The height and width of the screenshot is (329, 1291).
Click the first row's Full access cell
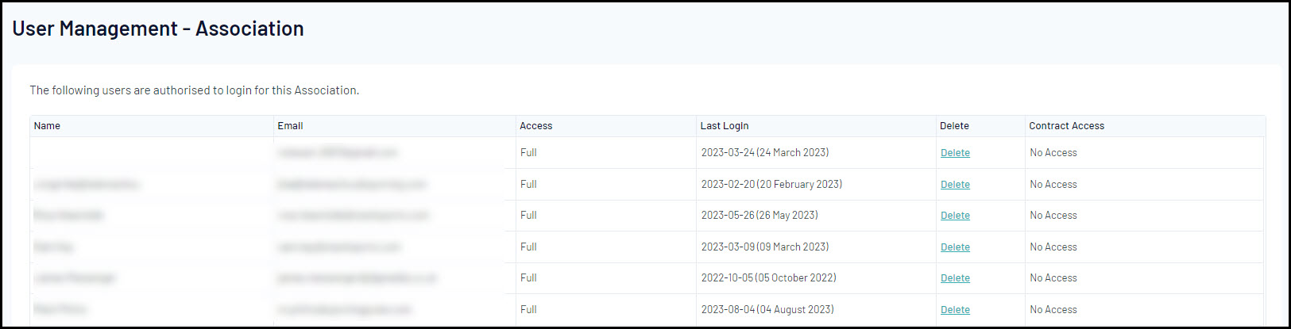tap(528, 153)
